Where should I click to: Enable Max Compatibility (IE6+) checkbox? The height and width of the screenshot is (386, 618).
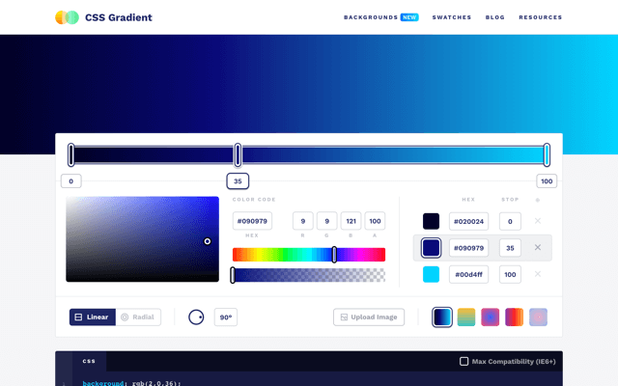tap(463, 361)
